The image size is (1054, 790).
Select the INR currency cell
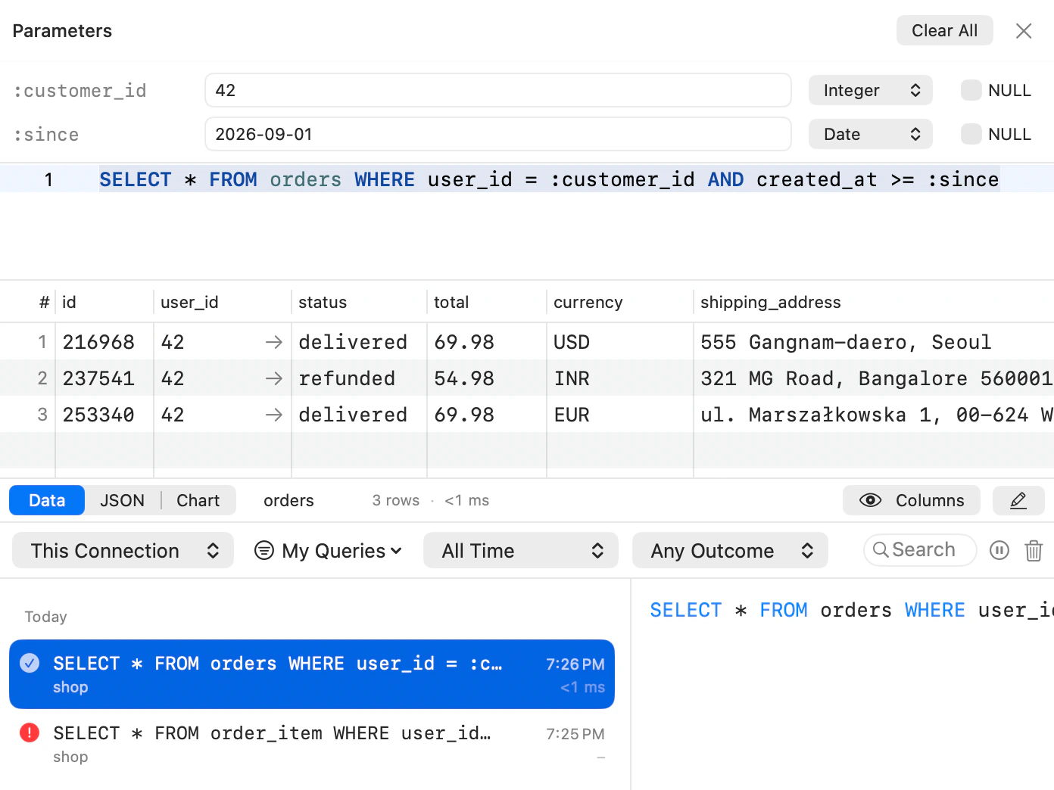coord(619,378)
